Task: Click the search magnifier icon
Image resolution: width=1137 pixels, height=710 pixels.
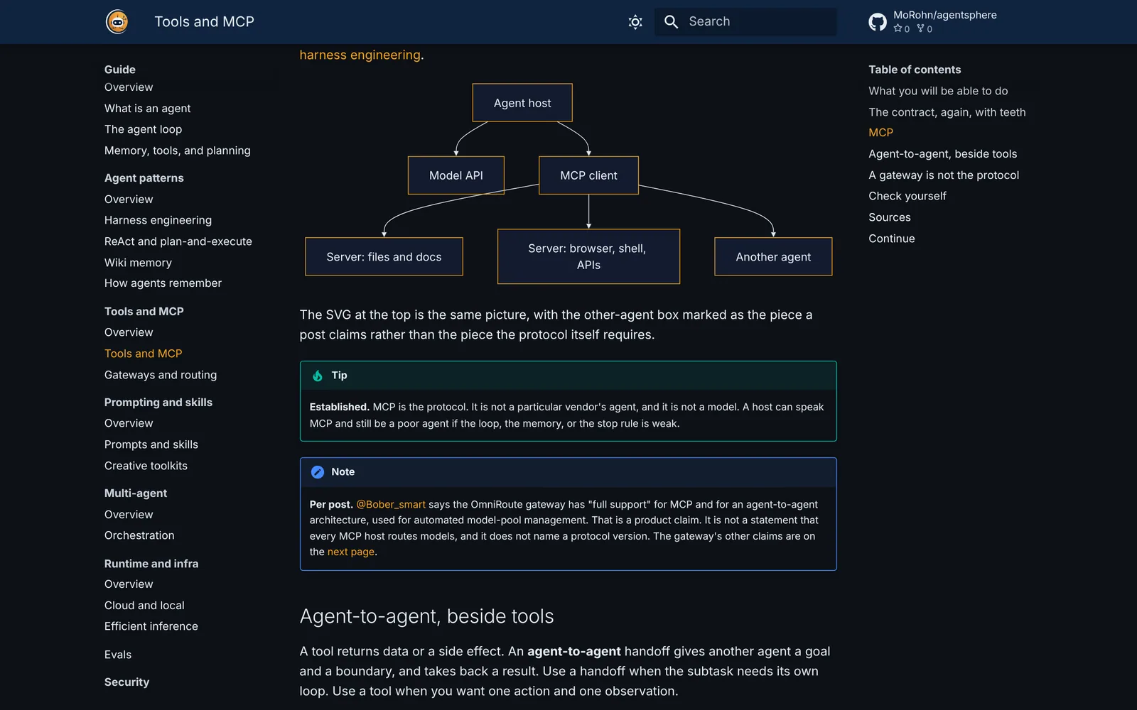Action: coord(671,22)
